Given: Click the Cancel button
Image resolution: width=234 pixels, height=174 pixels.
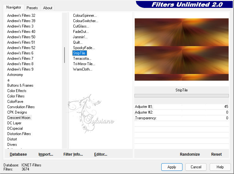Looking at the screenshot, I should [196, 167].
